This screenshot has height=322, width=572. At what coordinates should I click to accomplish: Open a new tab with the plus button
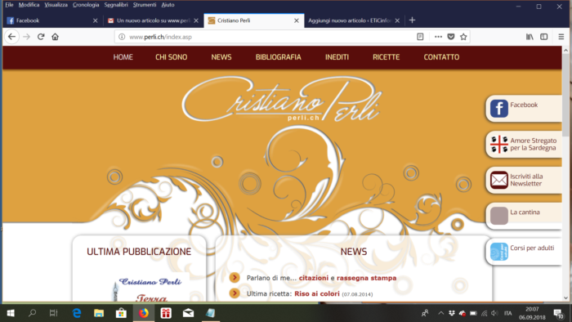point(412,20)
